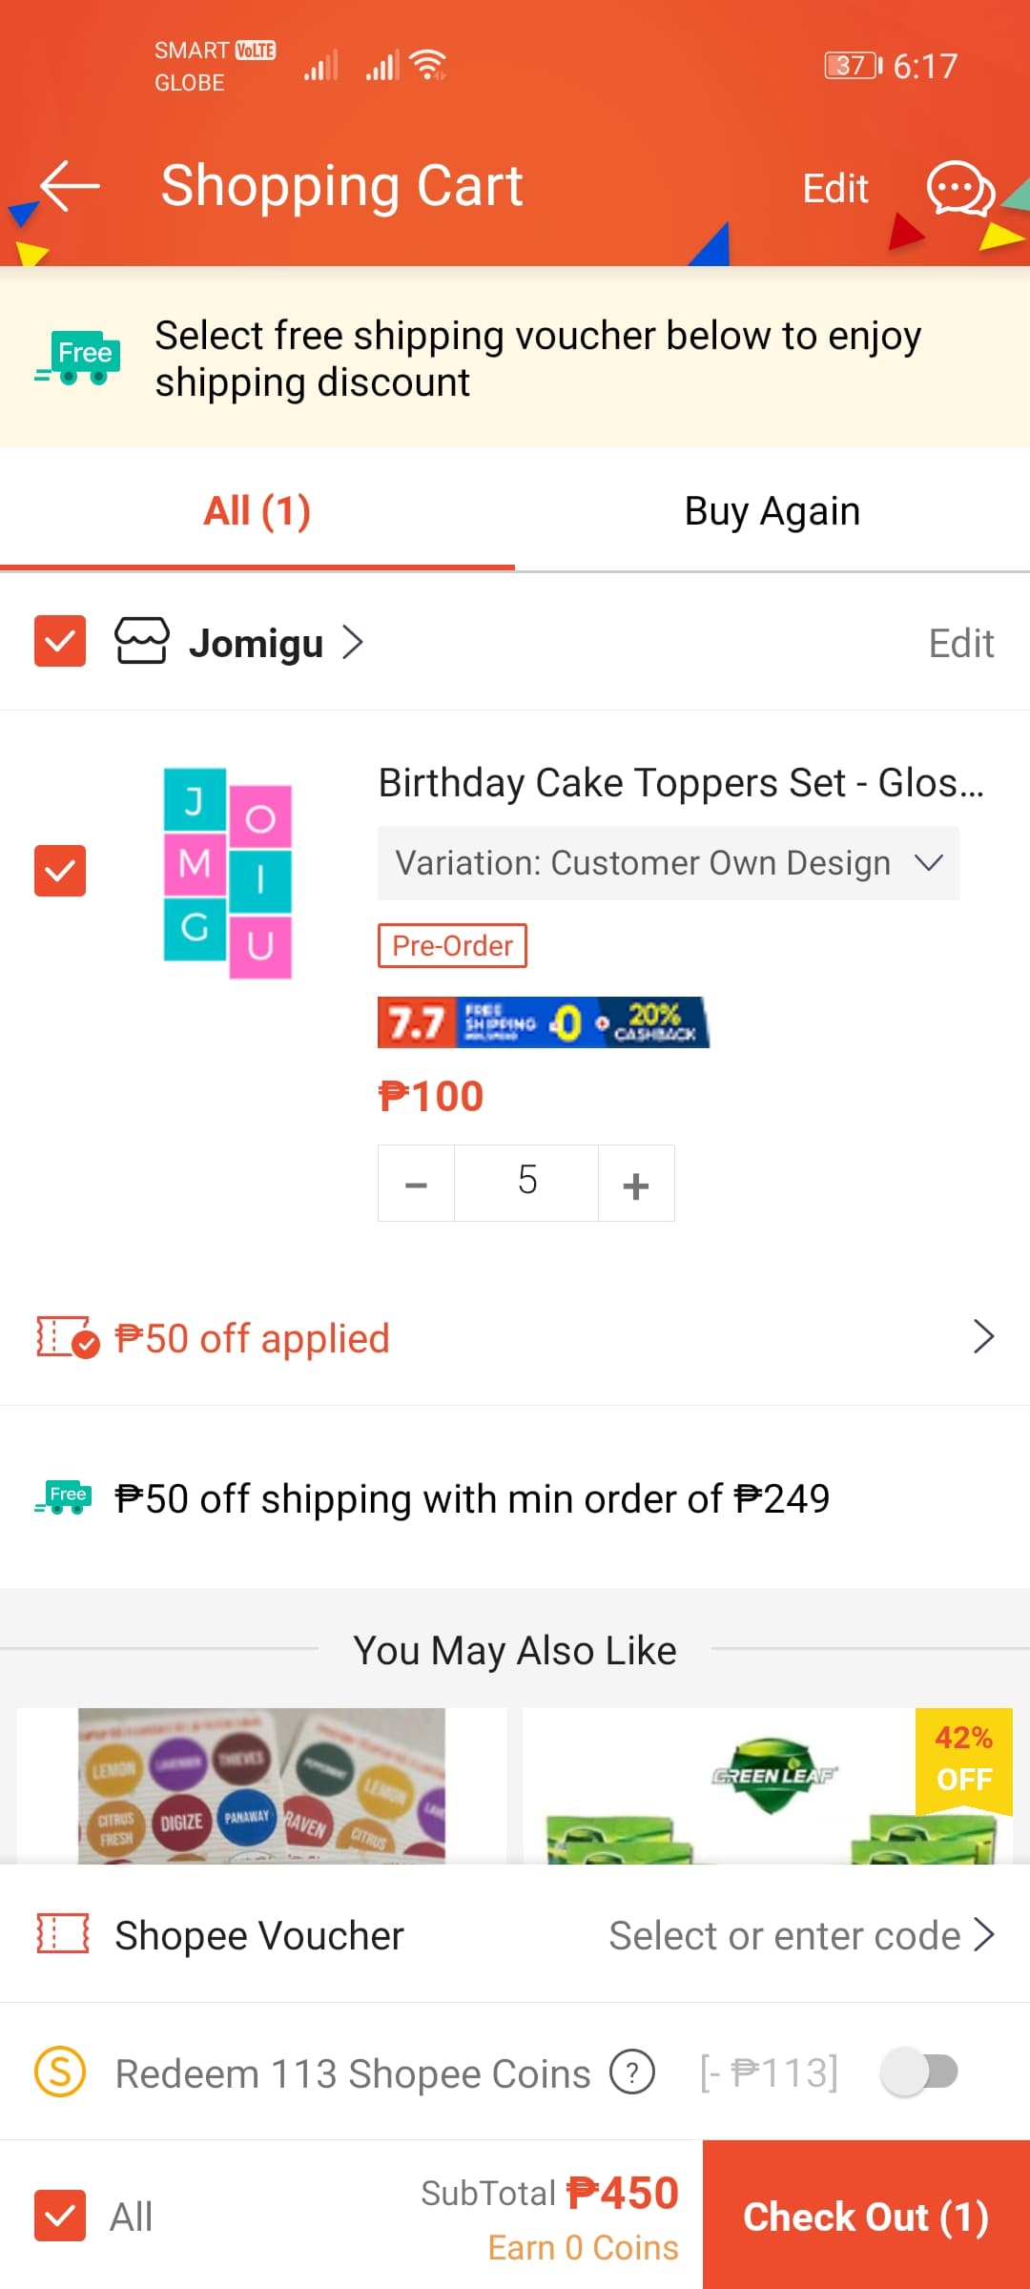
Task: Toggle the Redeem 113 Shopee Coins switch
Action: pos(919,2072)
